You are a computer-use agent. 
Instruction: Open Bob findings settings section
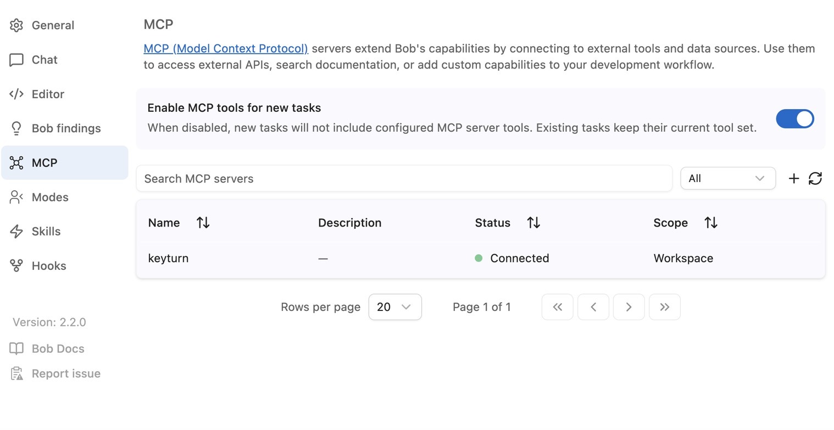pos(64,128)
